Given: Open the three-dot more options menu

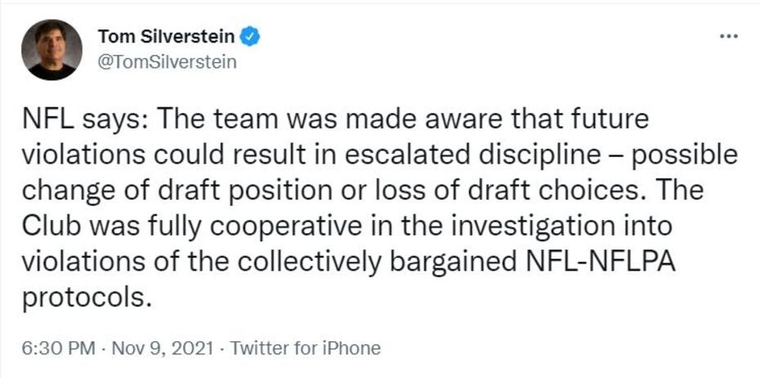Looking at the screenshot, I should [727, 37].
